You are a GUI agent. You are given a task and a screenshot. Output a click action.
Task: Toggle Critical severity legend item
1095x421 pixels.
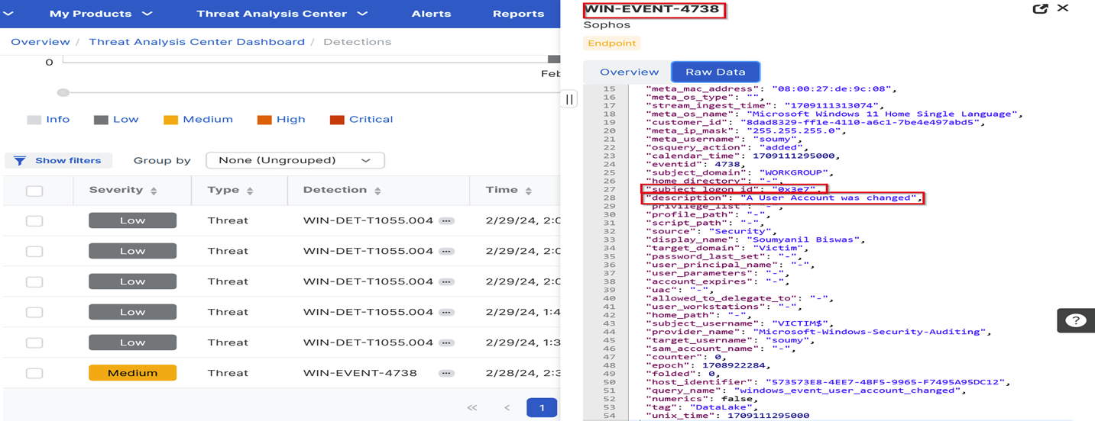point(361,120)
